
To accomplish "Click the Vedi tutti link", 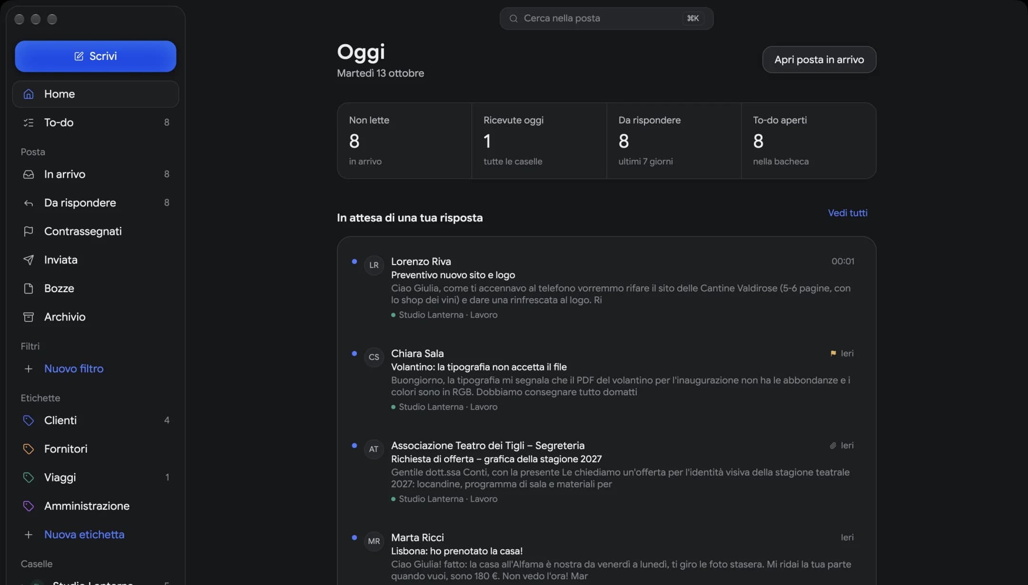I will tap(848, 213).
